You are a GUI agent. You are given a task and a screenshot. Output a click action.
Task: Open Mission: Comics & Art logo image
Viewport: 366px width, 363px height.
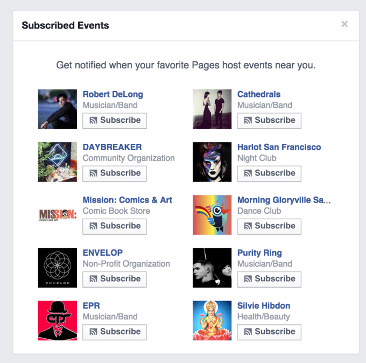coord(58,215)
